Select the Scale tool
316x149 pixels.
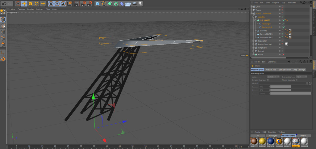[31, 3]
